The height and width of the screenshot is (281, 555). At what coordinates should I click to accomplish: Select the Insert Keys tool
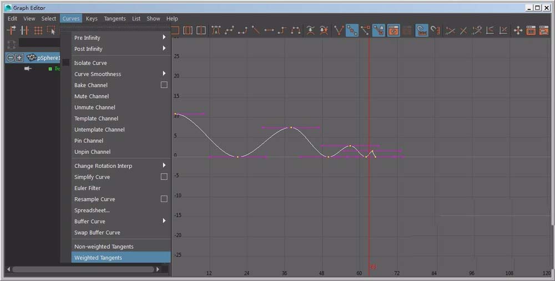point(24,30)
